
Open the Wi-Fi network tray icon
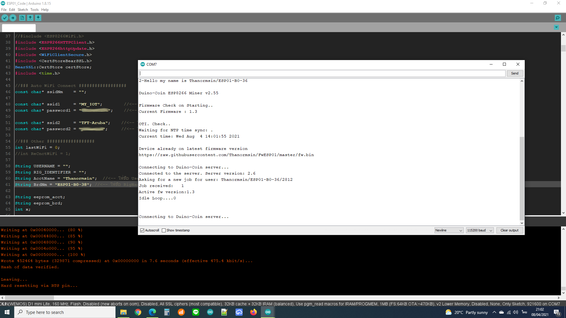tap(509, 312)
